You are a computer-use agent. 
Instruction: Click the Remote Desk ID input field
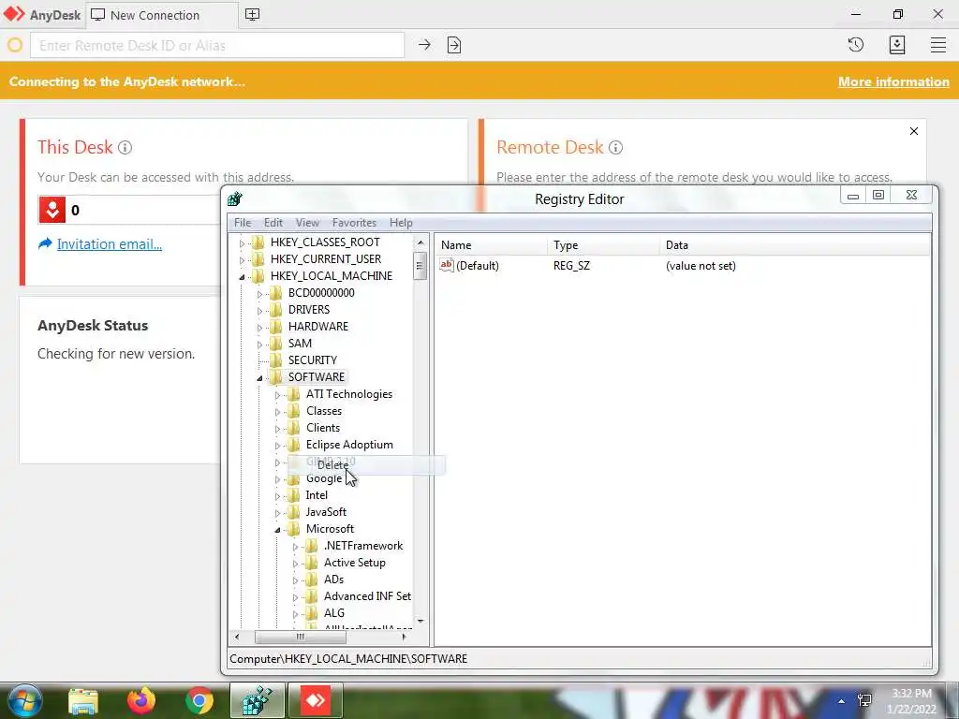217,45
